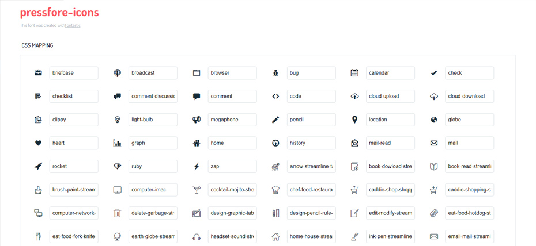Click the graph bar chart icon
This screenshot has width=536, height=246.
(117, 143)
